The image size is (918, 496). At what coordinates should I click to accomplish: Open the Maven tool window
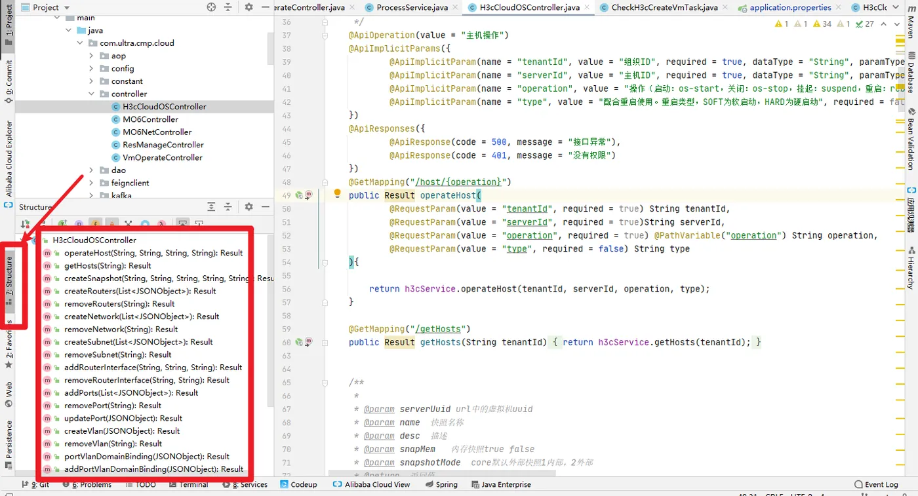click(910, 23)
